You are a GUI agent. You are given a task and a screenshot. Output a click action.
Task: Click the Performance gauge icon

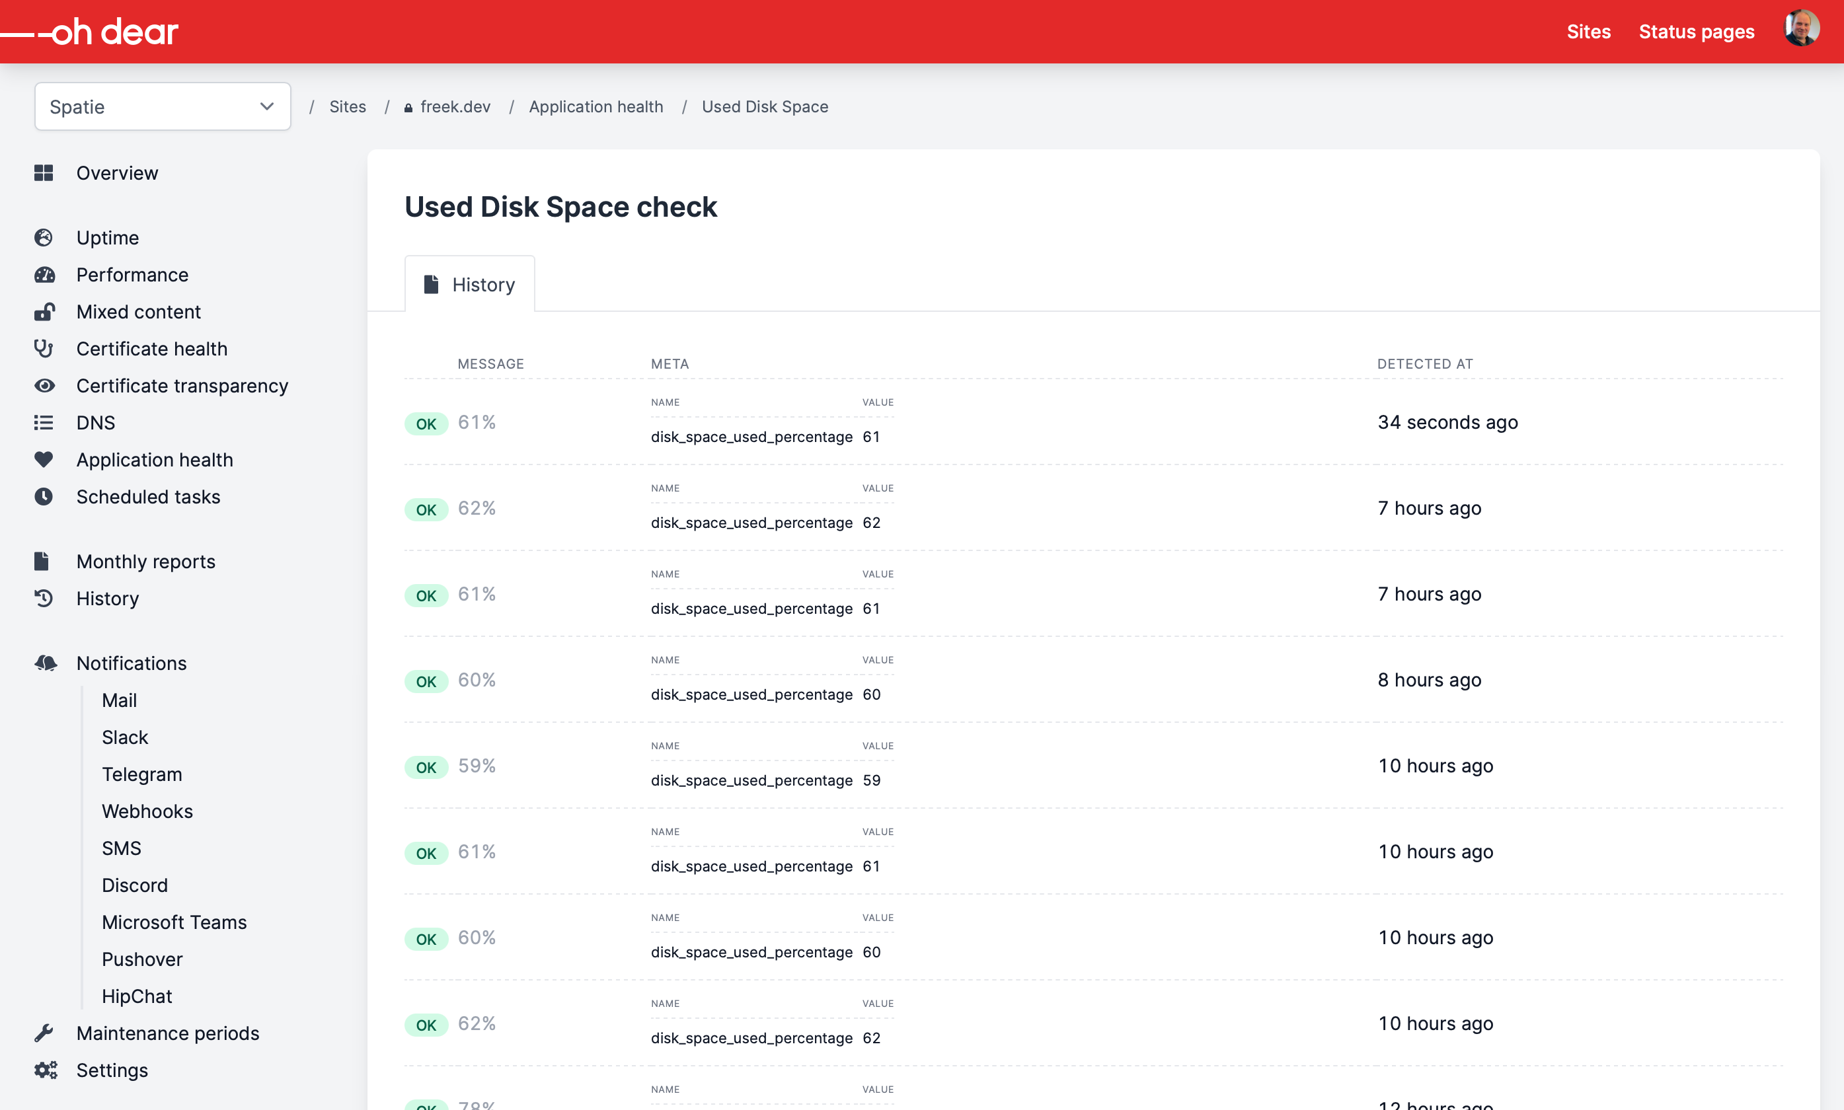click(x=44, y=274)
